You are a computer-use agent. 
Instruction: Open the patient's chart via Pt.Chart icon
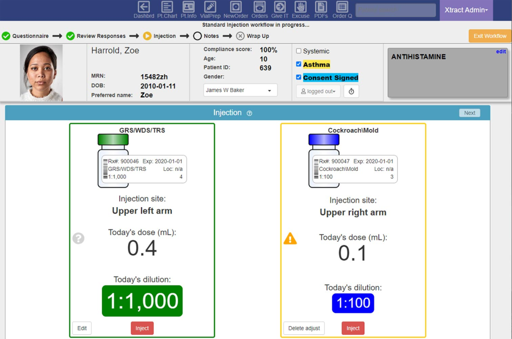click(167, 9)
